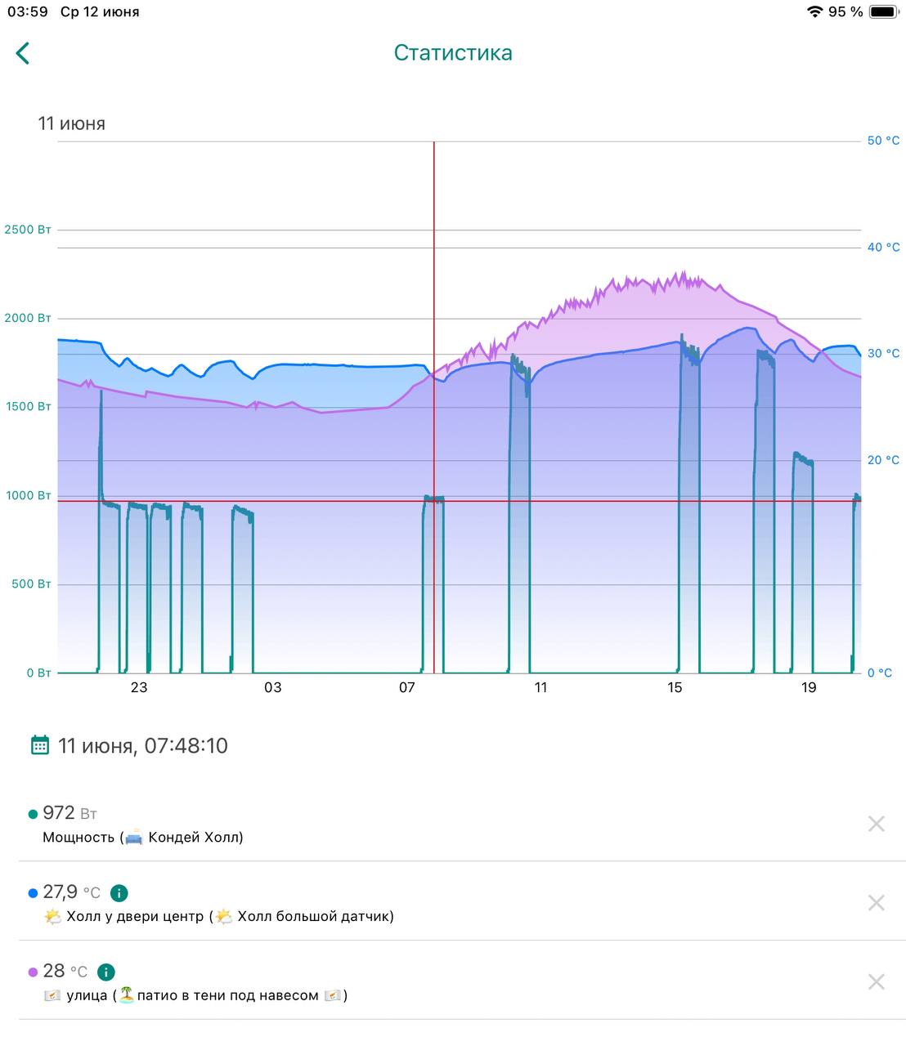This screenshot has height=1046, width=906.
Task: Tap the Статистика page title
Action: [453, 53]
